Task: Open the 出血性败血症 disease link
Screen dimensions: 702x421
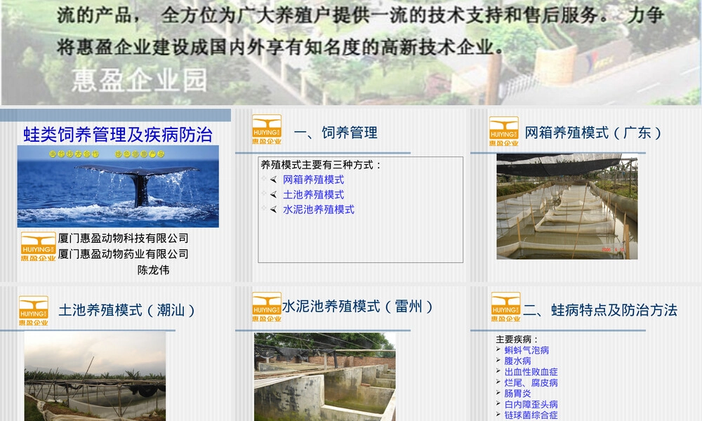Action: (x=531, y=372)
